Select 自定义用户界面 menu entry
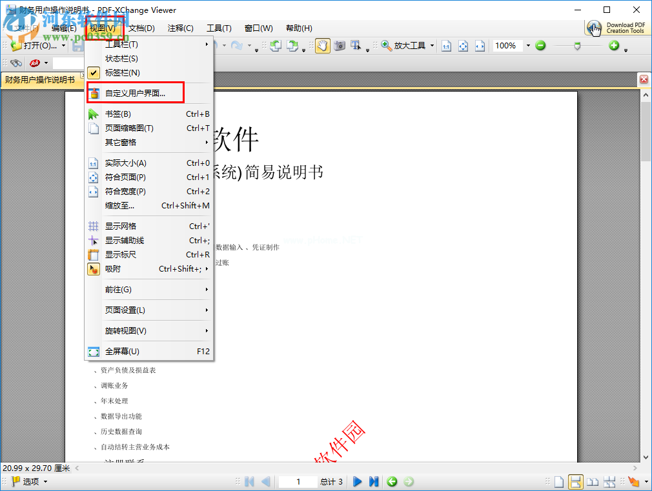 tap(136, 92)
